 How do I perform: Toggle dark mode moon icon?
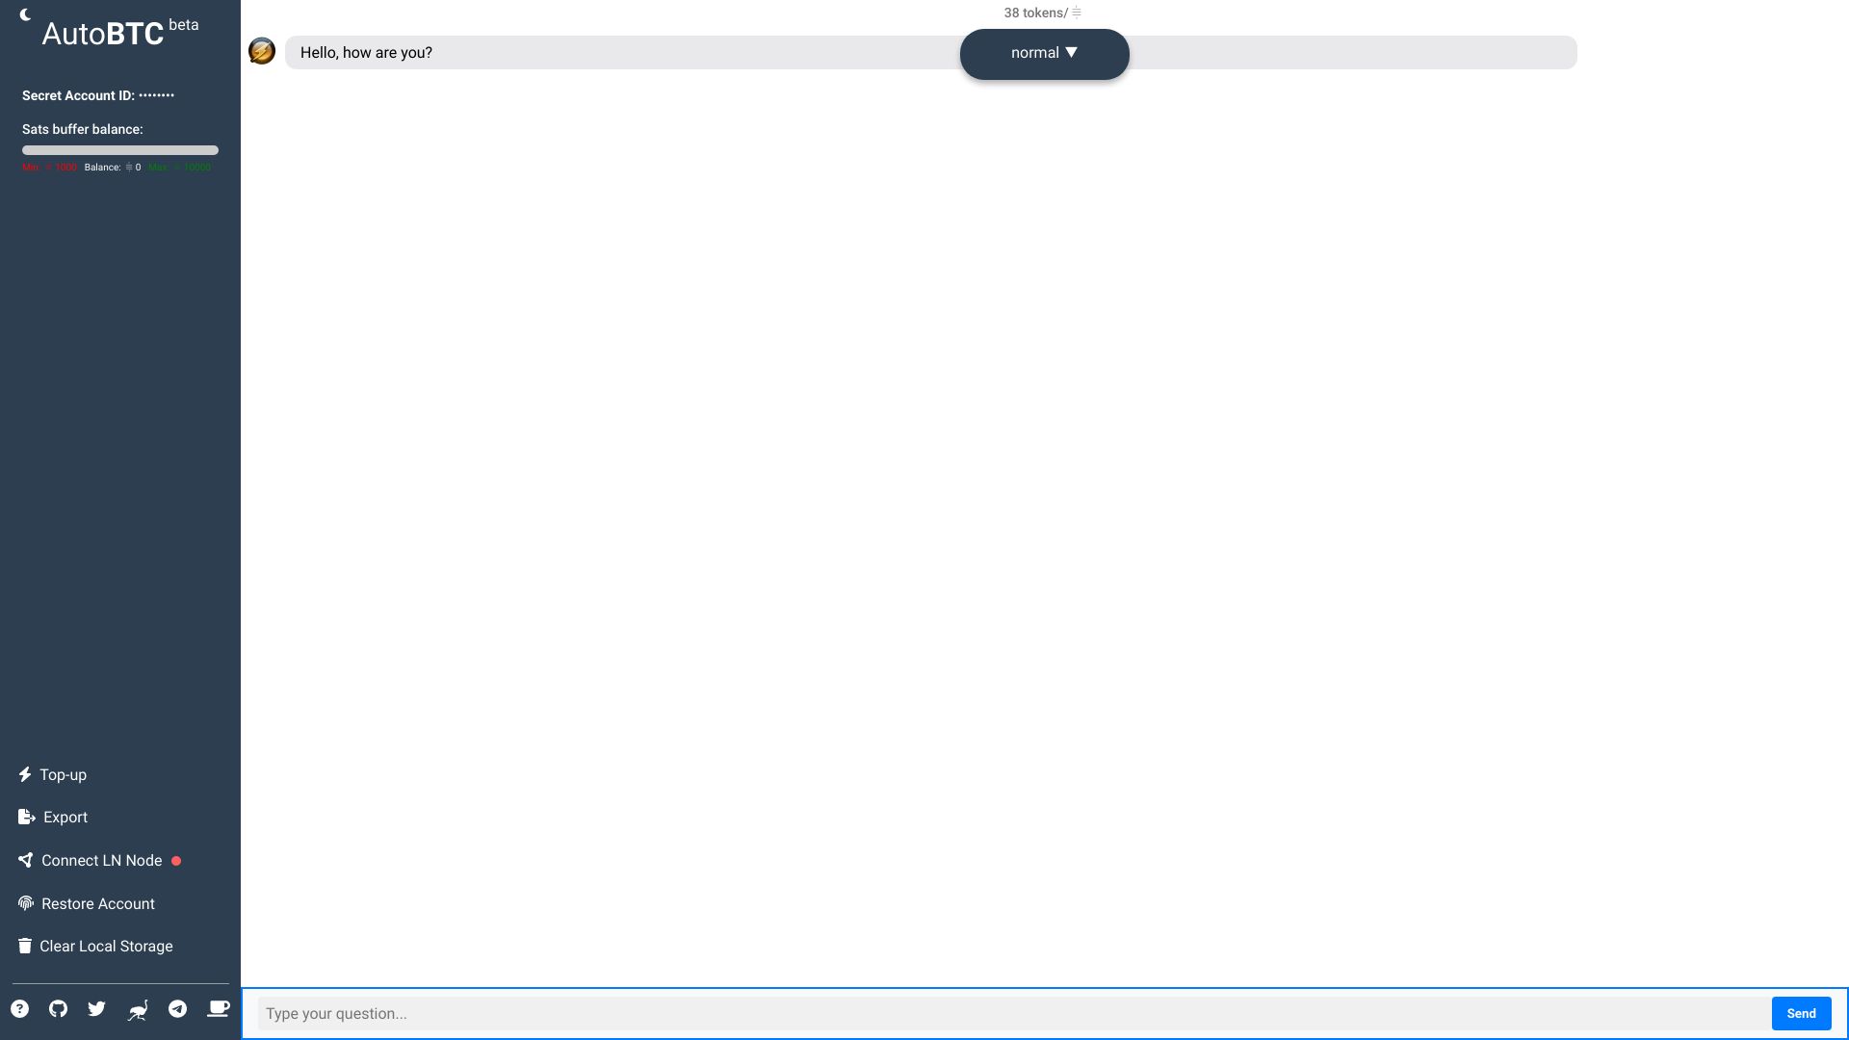[x=24, y=12]
